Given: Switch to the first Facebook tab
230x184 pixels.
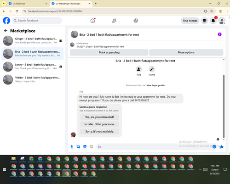Looking at the screenshot, I should click(28, 4).
